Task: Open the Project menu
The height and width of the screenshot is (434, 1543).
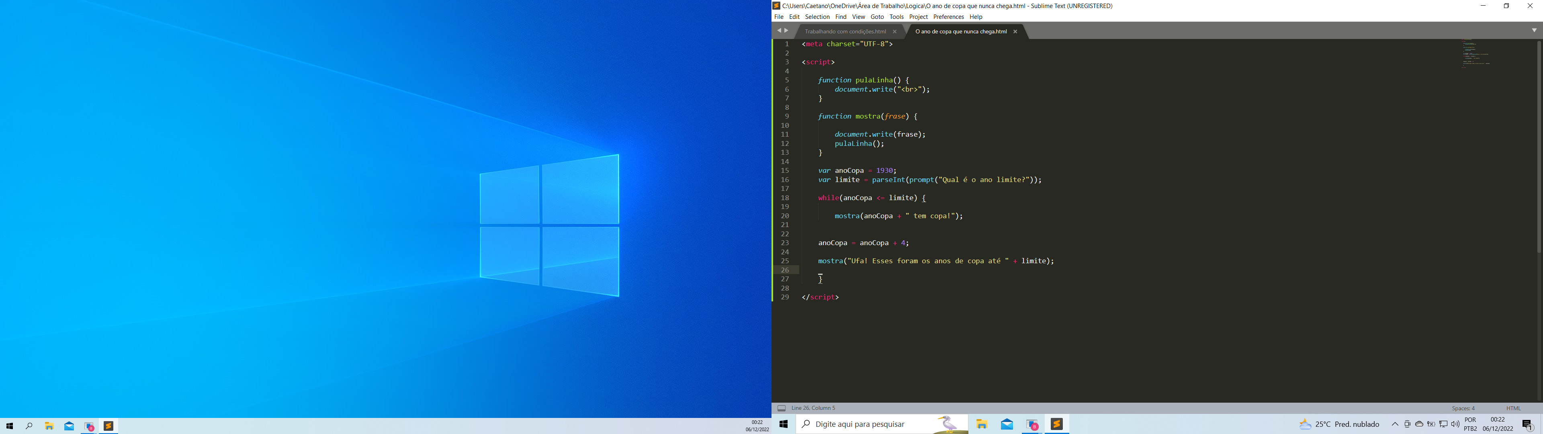Action: (918, 17)
